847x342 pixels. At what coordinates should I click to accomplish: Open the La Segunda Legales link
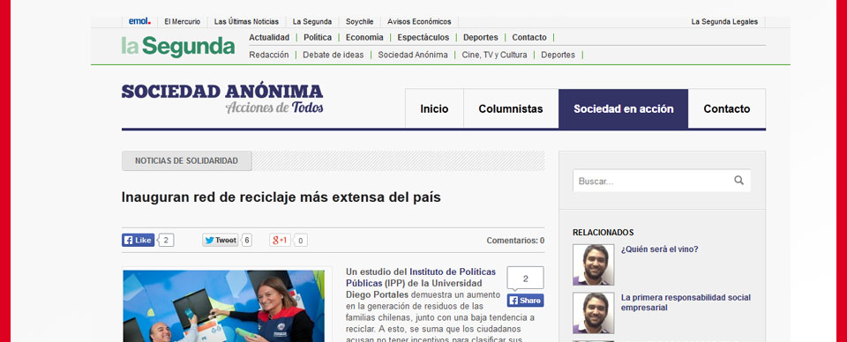[x=724, y=21]
